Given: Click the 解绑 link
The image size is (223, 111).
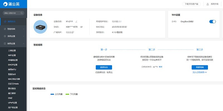Looking at the screenshot, I should pos(161,67).
